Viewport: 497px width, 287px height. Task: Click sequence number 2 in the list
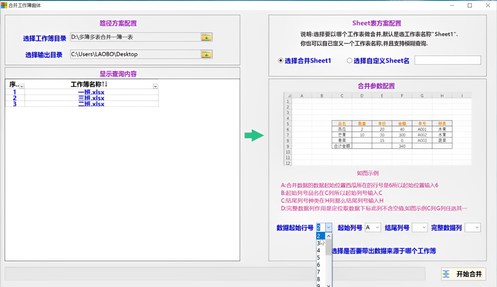[x=15, y=98]
